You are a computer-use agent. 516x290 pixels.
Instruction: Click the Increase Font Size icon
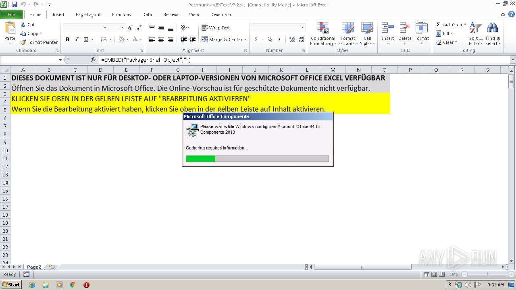[x=130, y=28]
